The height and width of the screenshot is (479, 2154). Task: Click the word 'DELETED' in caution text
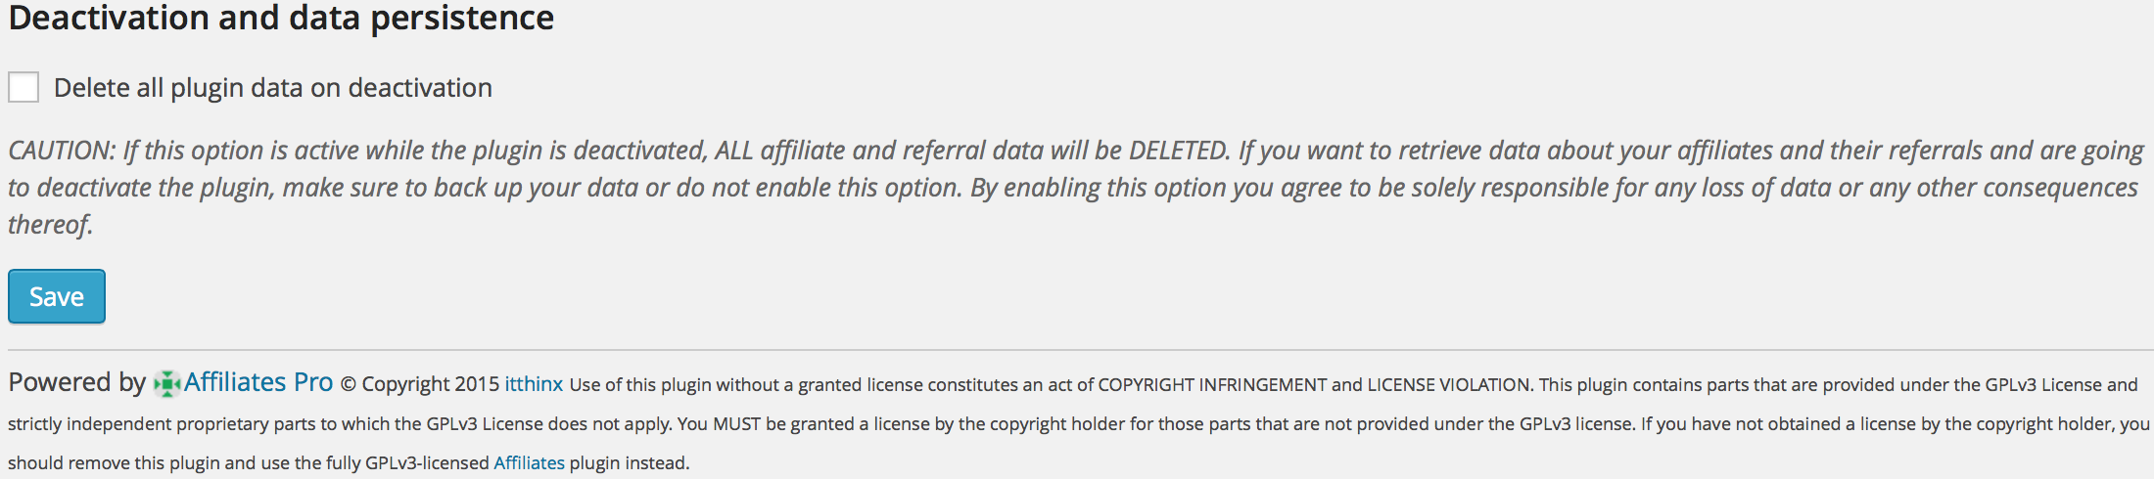click(x=1178, y=151)
